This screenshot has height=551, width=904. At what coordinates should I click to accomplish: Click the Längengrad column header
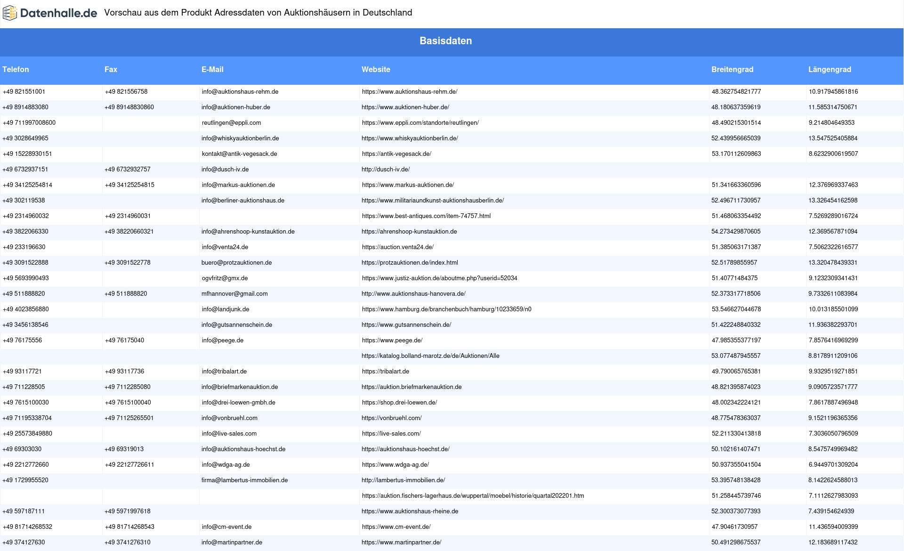point(830,69)
